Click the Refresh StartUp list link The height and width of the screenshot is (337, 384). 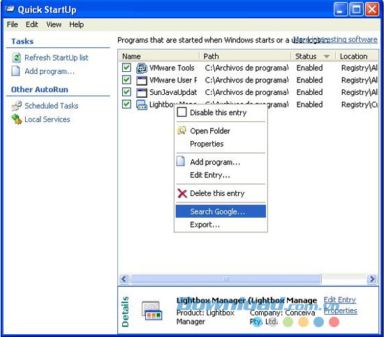[57, 58]
